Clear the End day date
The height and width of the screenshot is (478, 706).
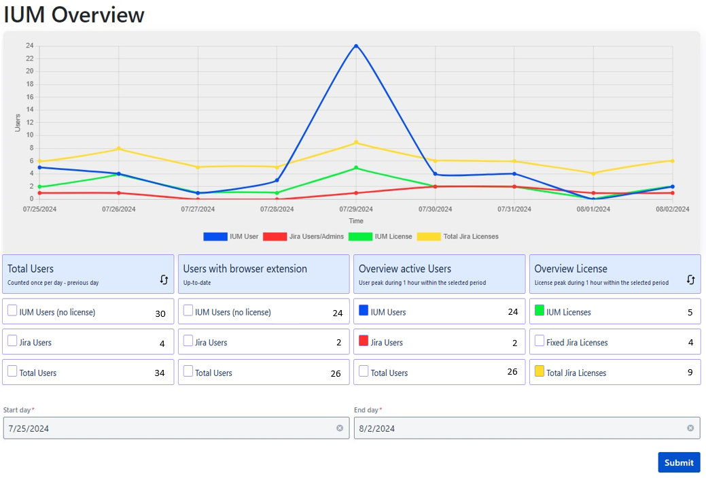pos(690,428)
